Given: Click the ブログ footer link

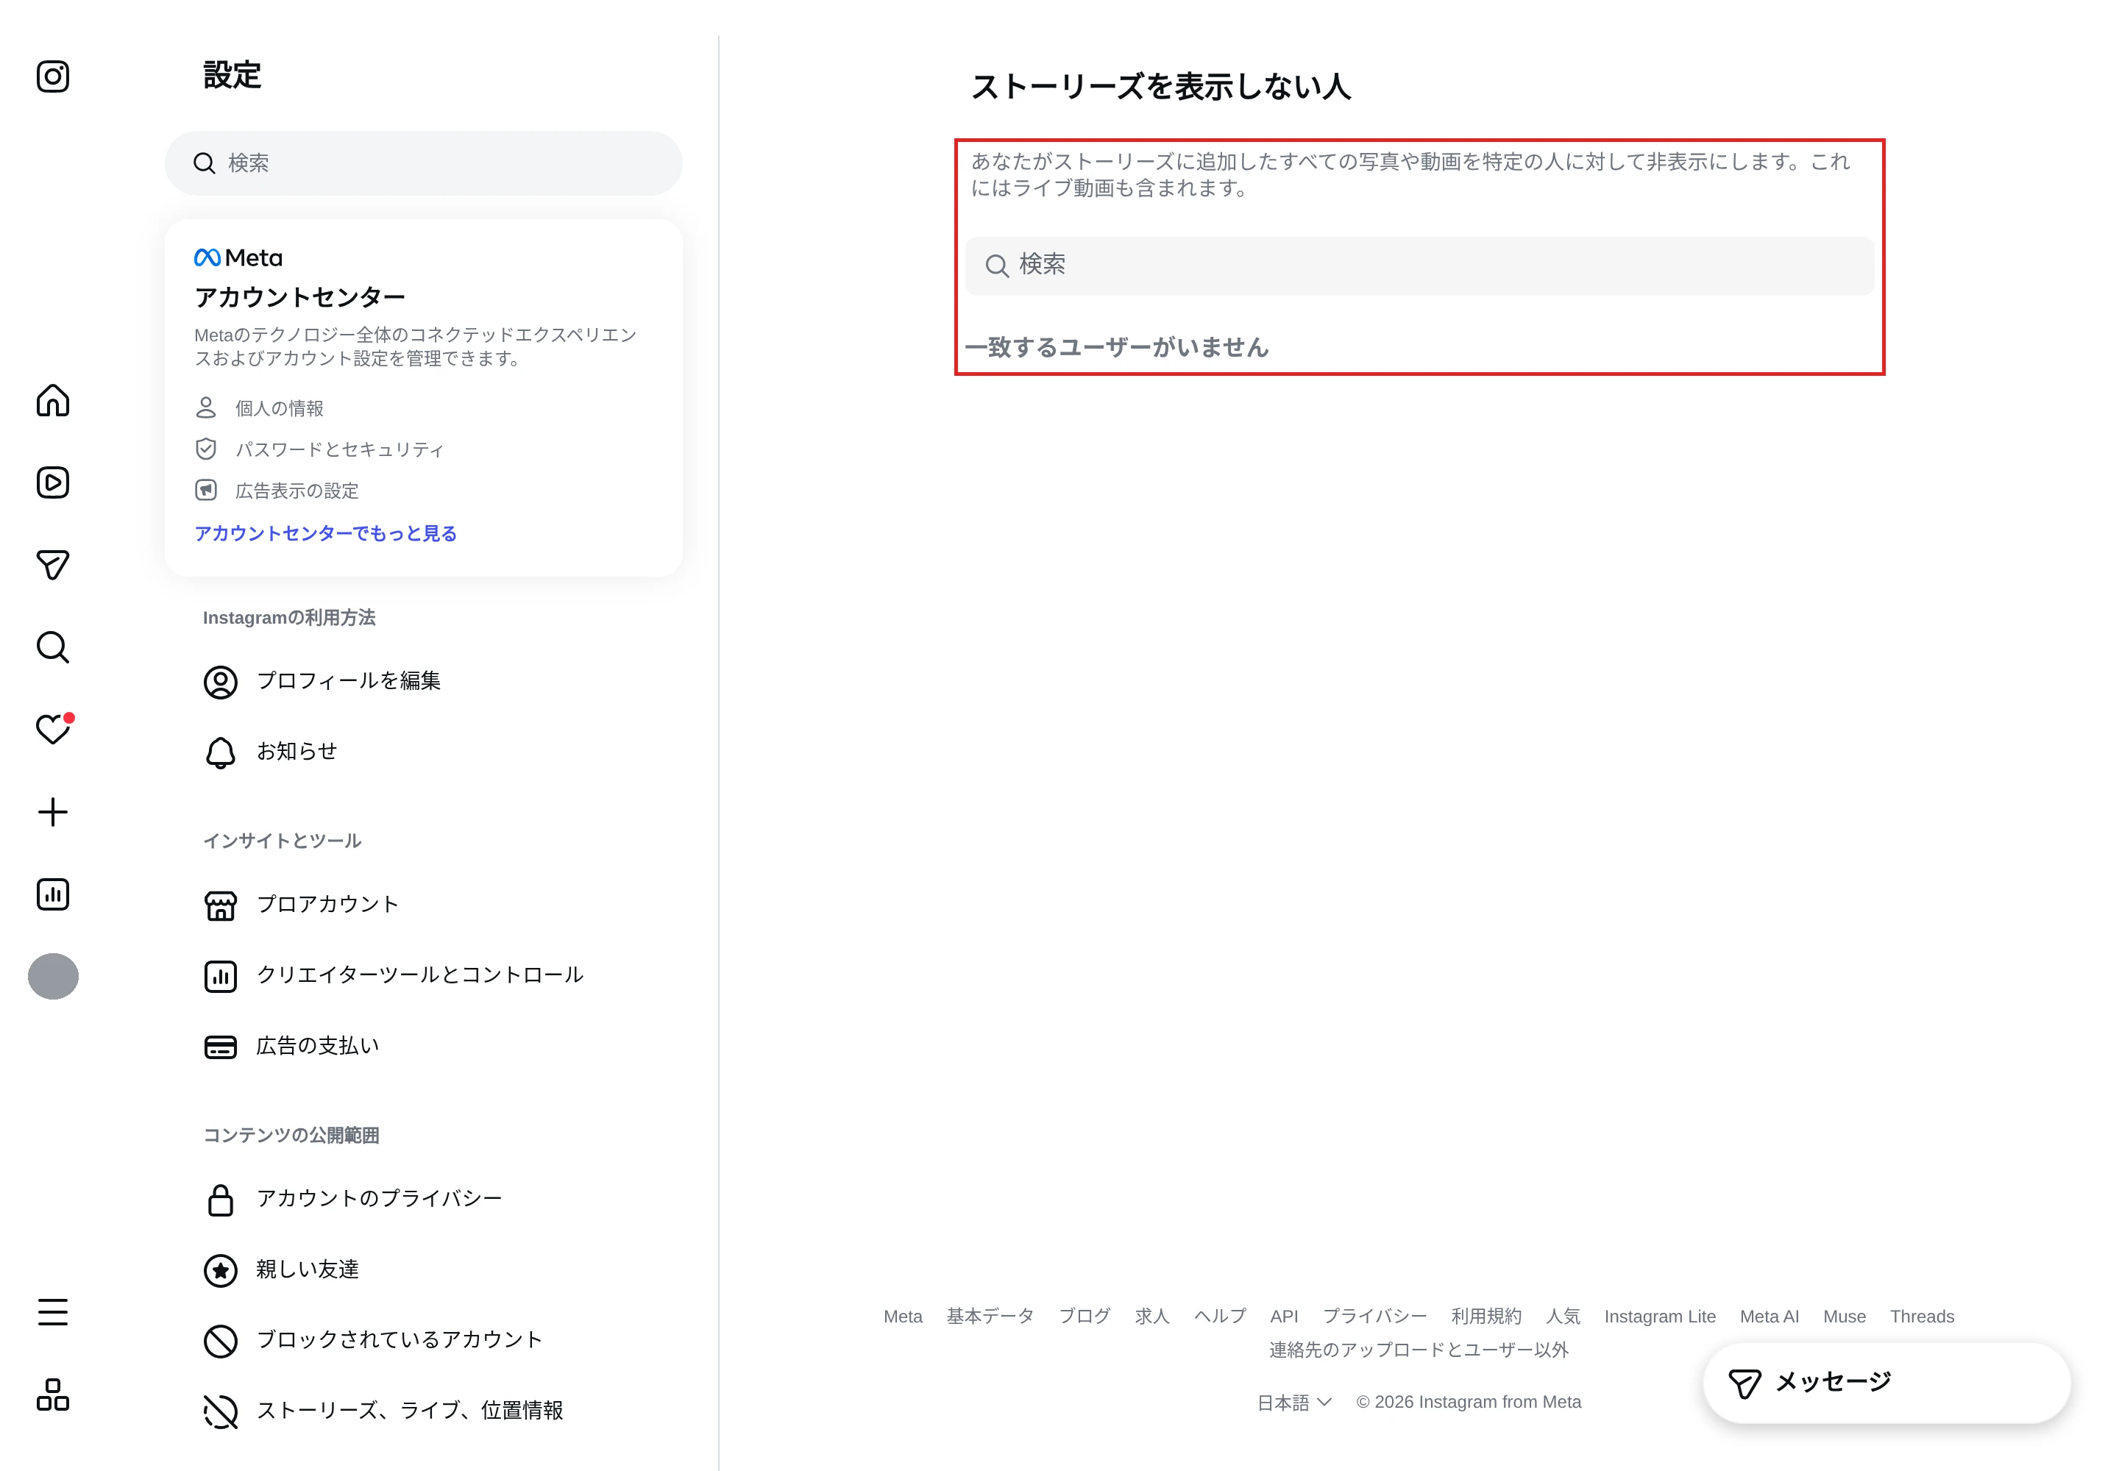Looking at the screenshot, I should pos(1085,1316).
